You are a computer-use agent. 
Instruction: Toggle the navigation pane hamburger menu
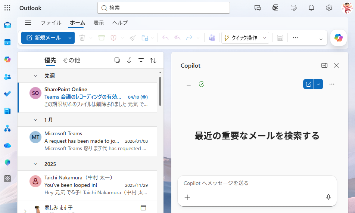tap(28, 23)
